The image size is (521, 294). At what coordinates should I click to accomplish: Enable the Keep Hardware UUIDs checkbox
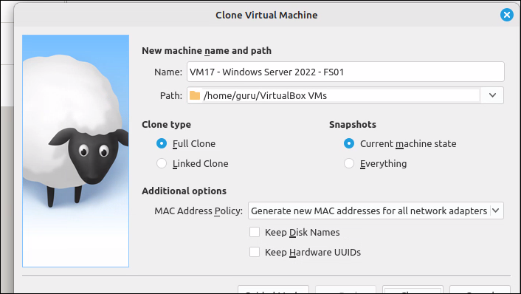pos(255,252)
